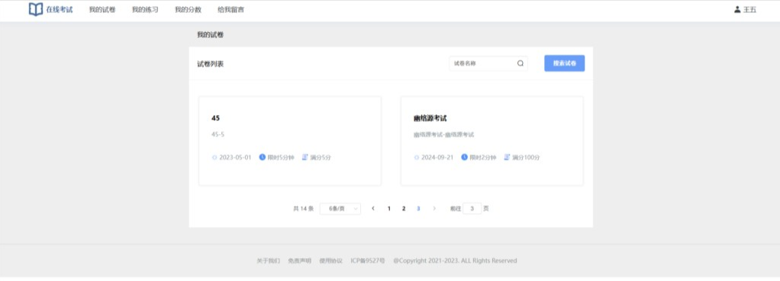The width and height of the screenshot is (780, 281).
Task: Select pagination page 3
Action: pyautogui.click(x=418, y=209)
